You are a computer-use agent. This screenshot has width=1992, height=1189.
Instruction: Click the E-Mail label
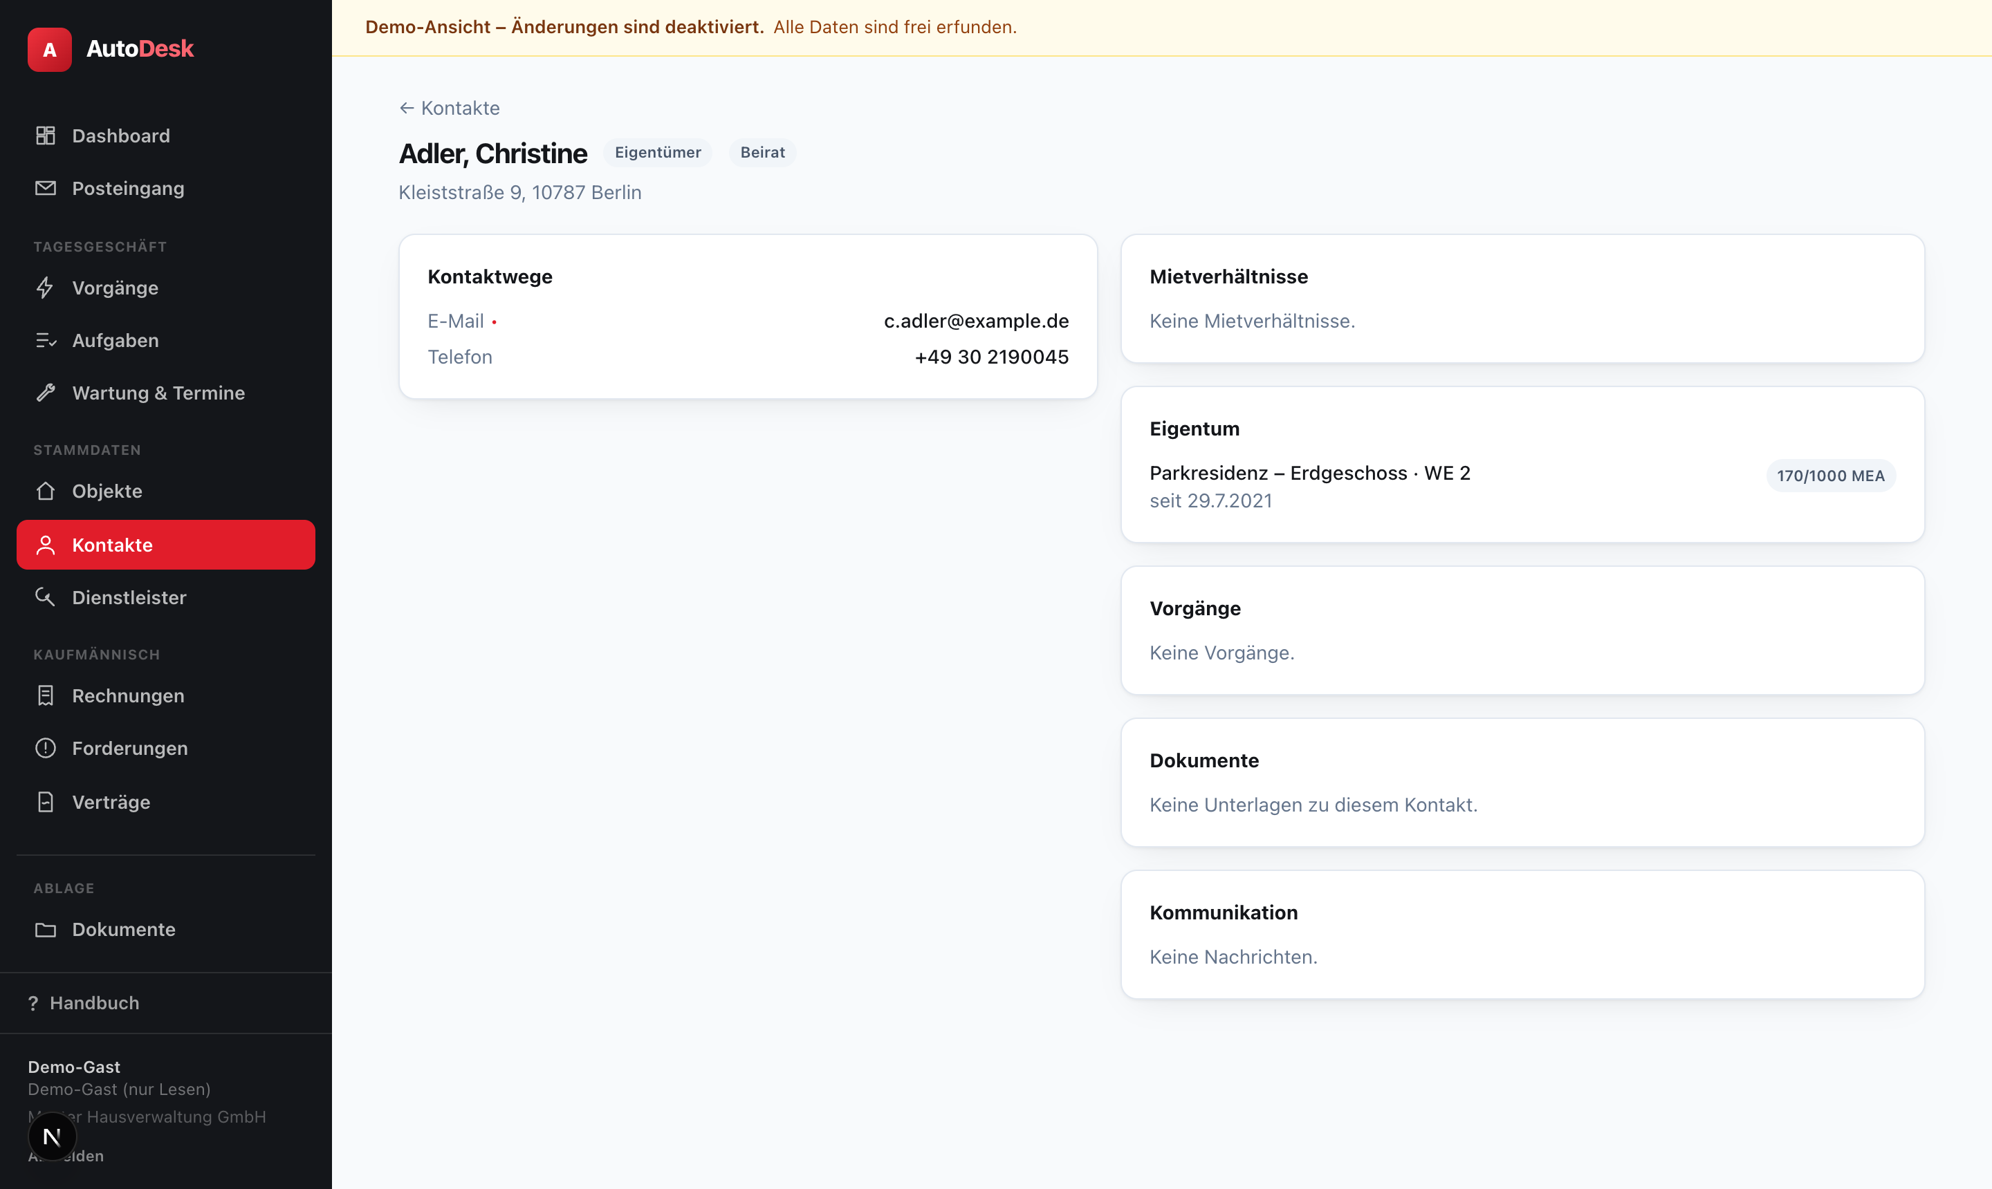point(455,321)
